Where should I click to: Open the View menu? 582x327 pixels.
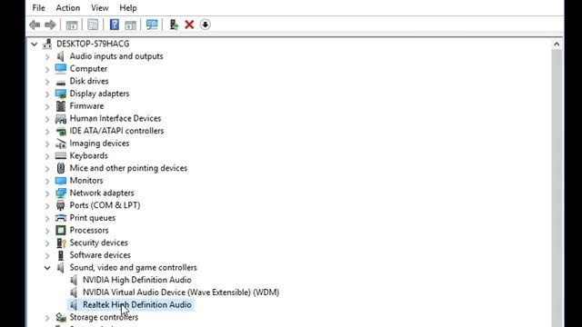click(x=99, y=8)
